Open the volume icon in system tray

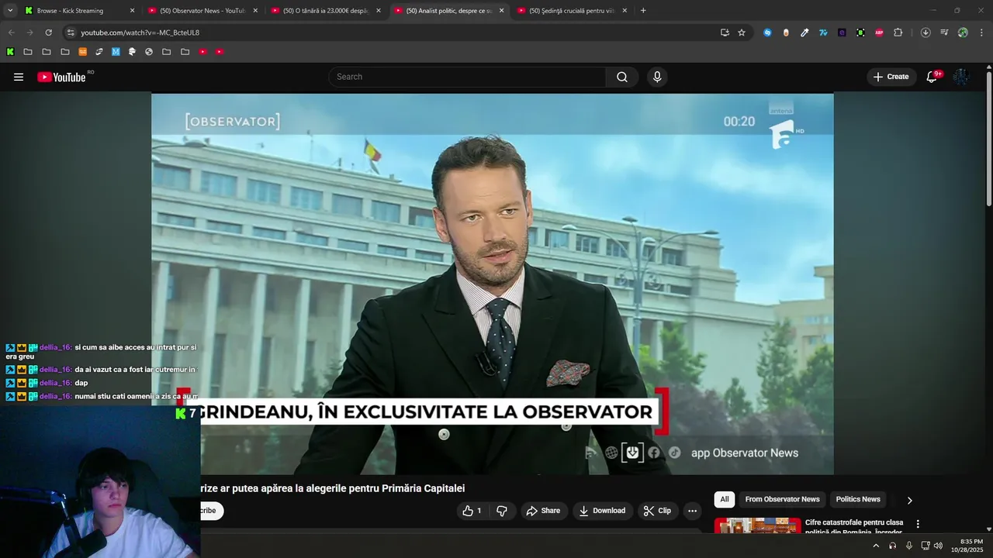pyautogui.click(x=939, y=546)
